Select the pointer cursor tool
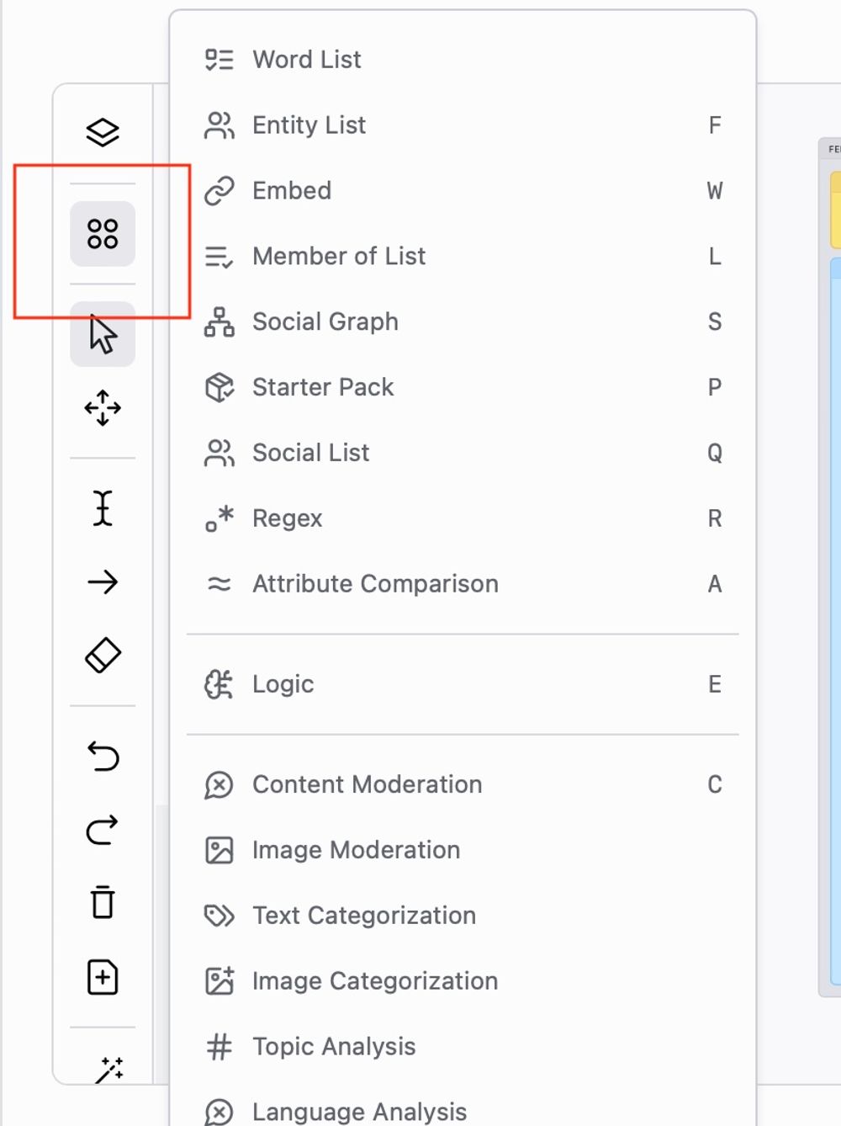This screenshot has height=1126, width=841. point(103,334)
